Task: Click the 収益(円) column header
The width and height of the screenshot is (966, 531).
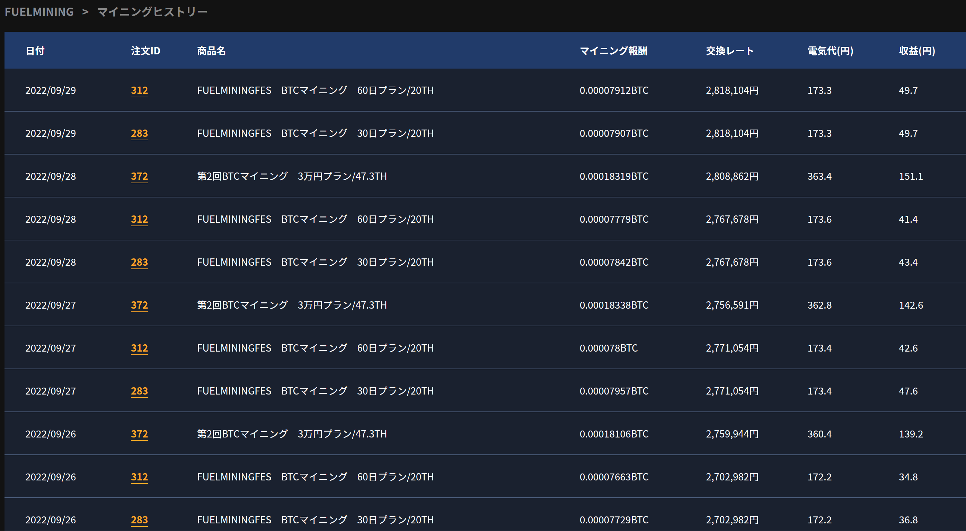Action: (x=917, y=51)
